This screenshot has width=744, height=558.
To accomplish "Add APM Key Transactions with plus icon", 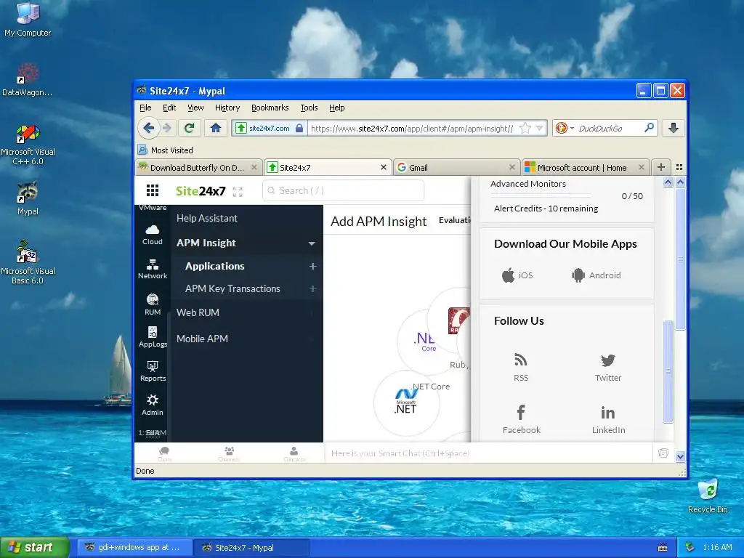I will [x=312, y=288].
